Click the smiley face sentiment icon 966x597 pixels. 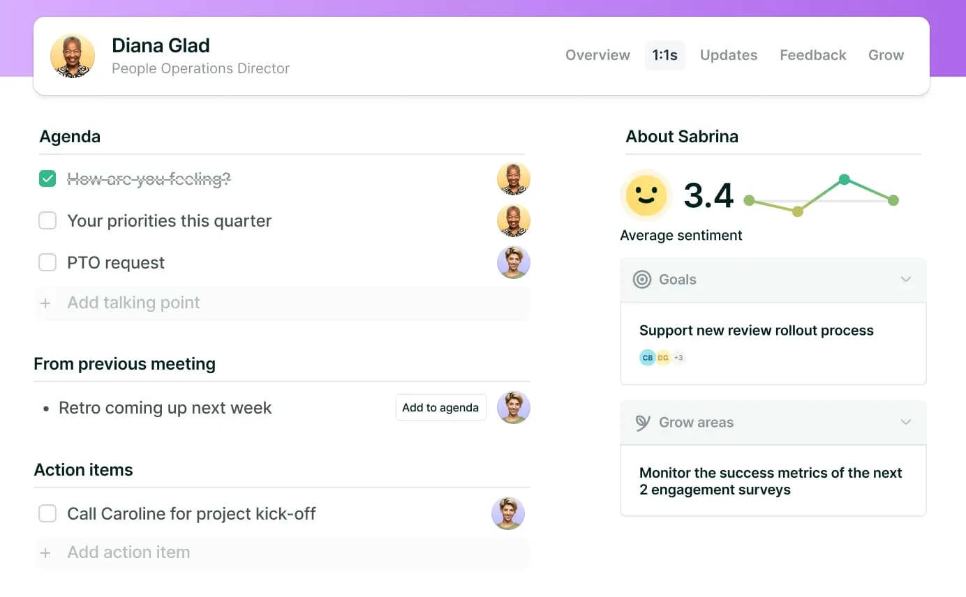click(646, 195)
